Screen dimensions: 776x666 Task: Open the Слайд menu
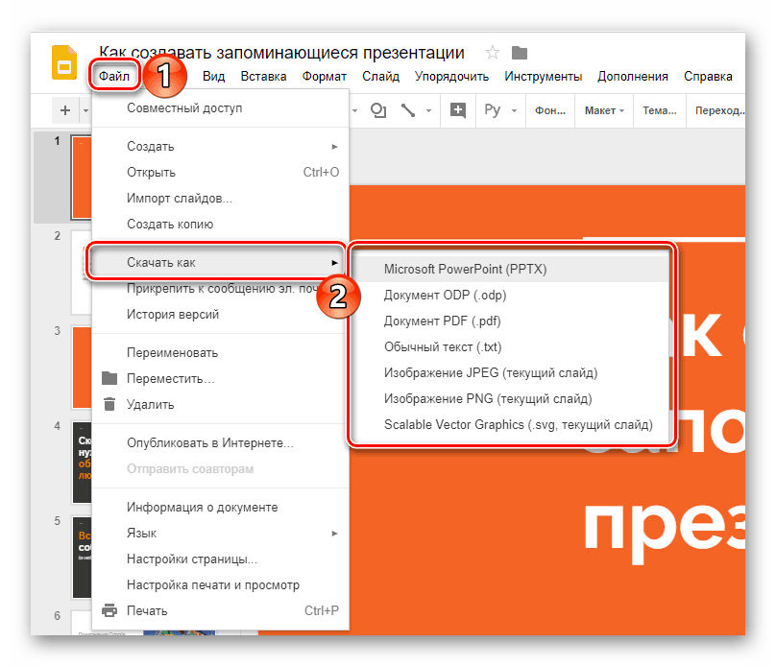380,77
